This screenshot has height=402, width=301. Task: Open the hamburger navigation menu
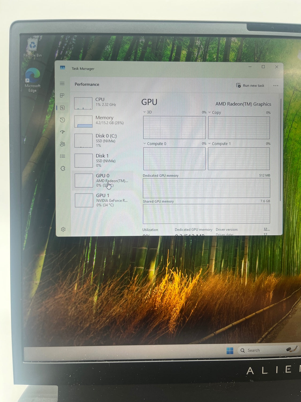(x=62, y=84)
